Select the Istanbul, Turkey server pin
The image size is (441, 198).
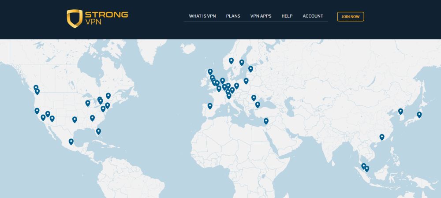[258, 105]
